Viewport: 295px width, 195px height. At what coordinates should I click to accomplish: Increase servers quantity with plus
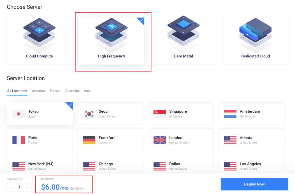pos(28,187)
